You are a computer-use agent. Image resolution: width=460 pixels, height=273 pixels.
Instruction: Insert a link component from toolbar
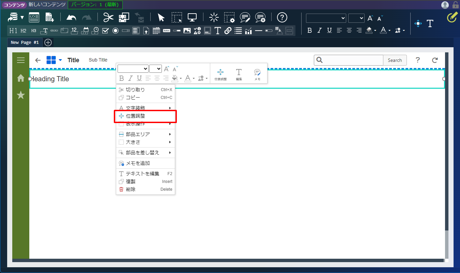228,31
